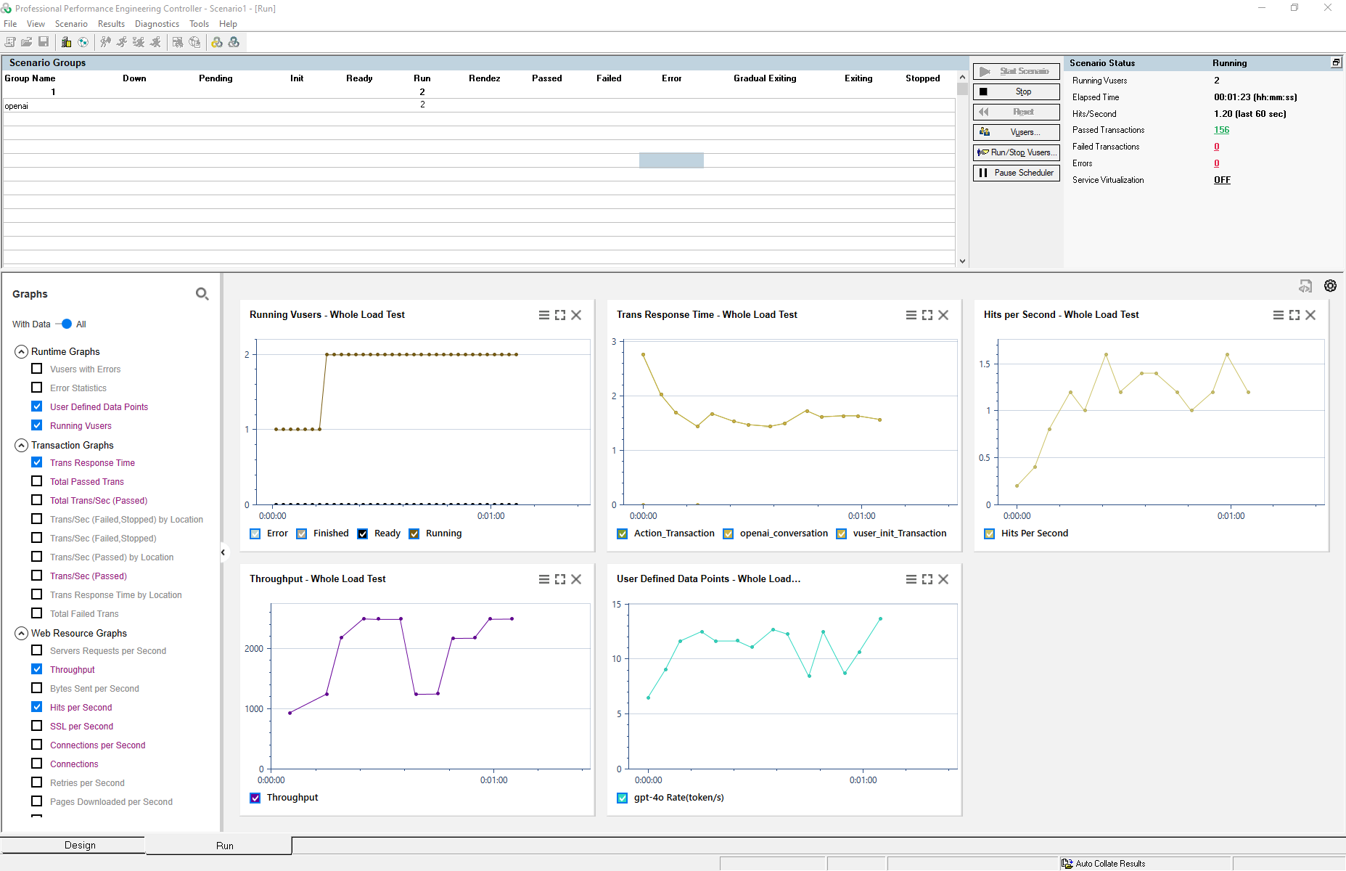Image resolution: width=1346 pixels, height=871 pixels.
Task: Expand the User Defined Data Points graph
Action: pos(927,579)
